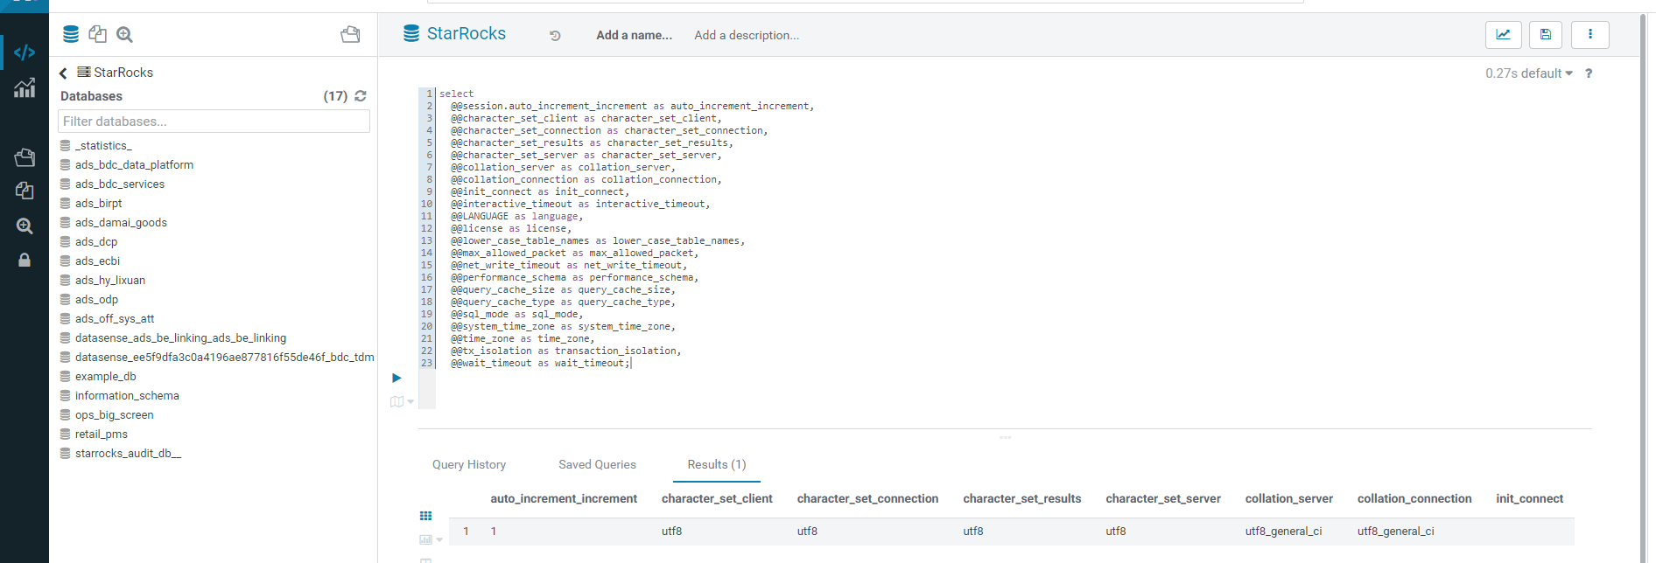Switch to the Saved Queries tab

point(597,464)
